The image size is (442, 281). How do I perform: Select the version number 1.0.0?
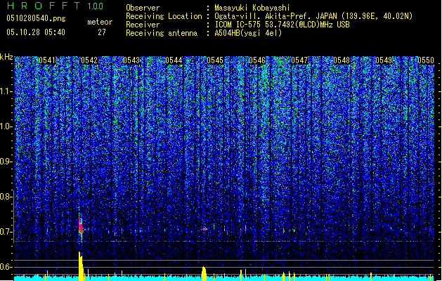tap(96, 6)
